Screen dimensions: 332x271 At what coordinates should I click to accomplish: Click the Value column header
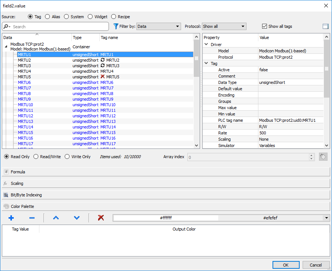pos(291,37)
